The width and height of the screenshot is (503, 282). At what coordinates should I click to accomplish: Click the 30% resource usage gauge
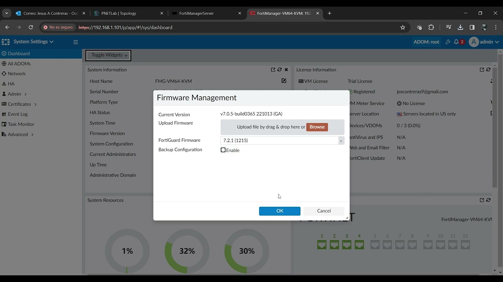coord(247,251)
